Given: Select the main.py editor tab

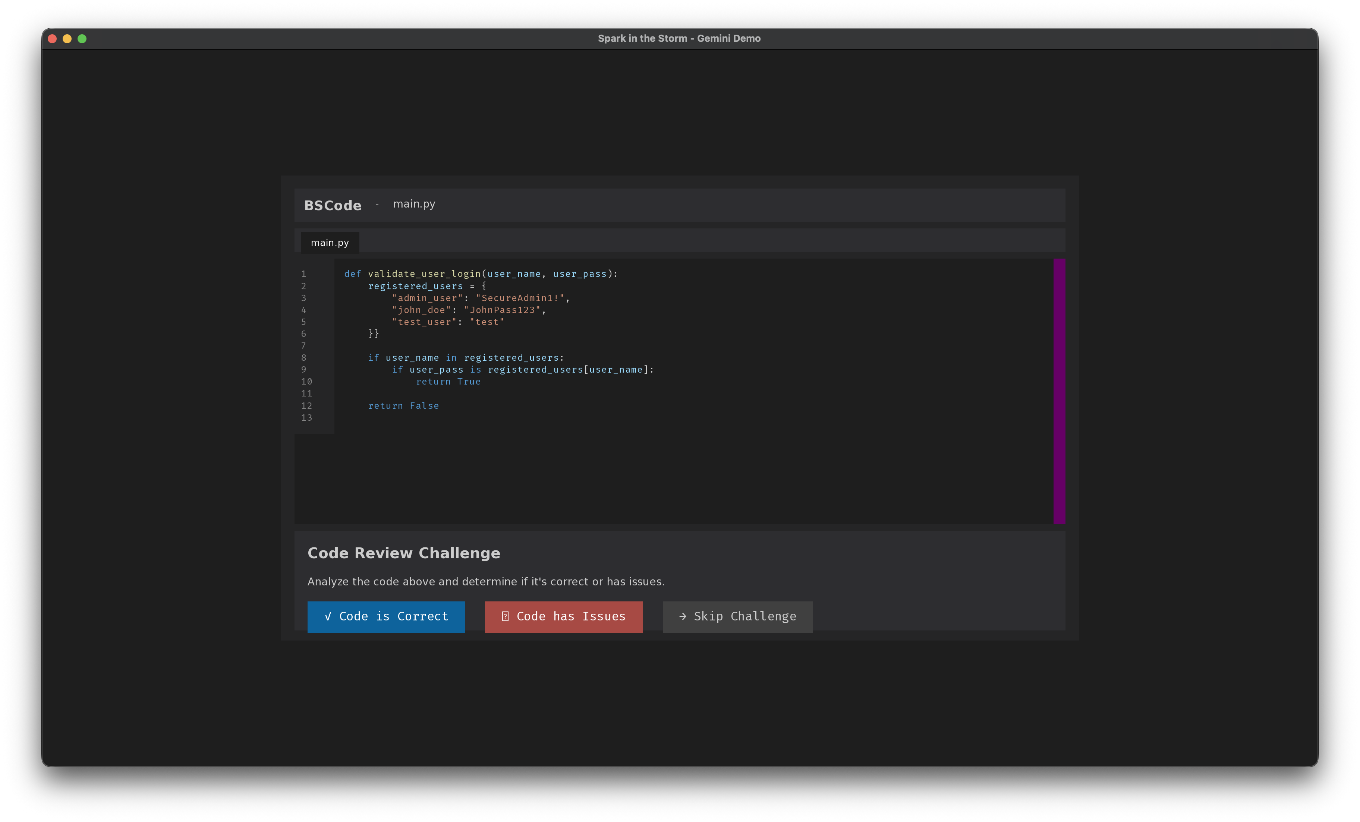Looking at the screenshot, I should point(330,243).
